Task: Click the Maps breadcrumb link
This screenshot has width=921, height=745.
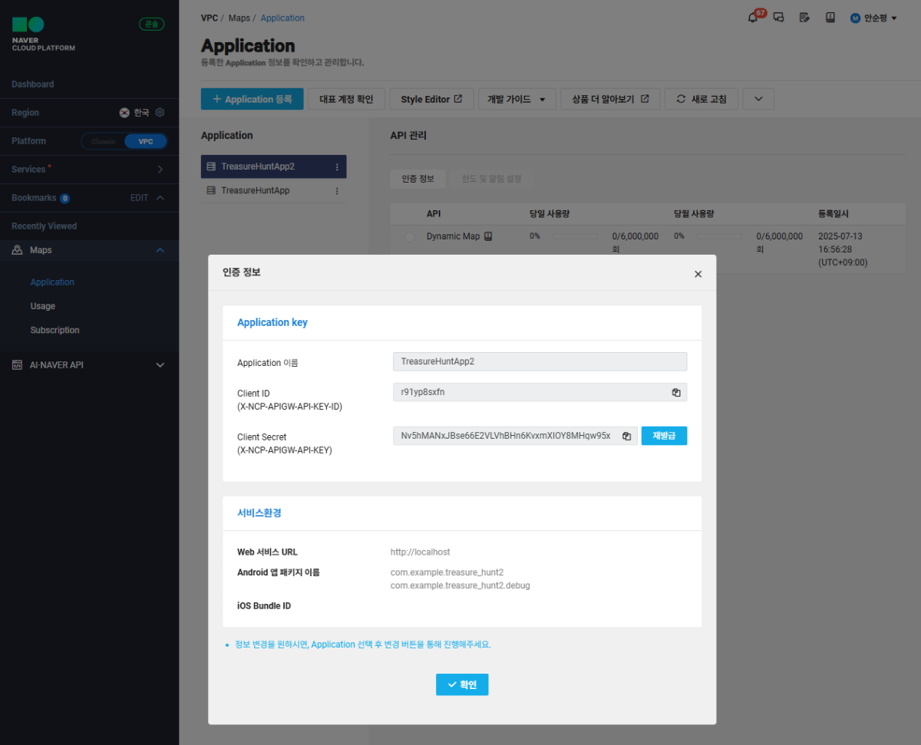Action: point(239,18)
